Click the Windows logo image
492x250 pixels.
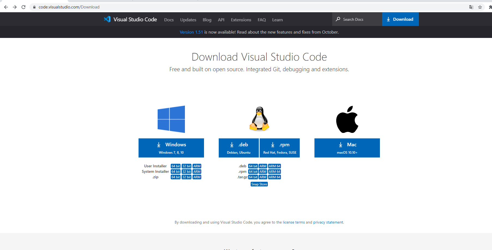(x=171, y=119)
